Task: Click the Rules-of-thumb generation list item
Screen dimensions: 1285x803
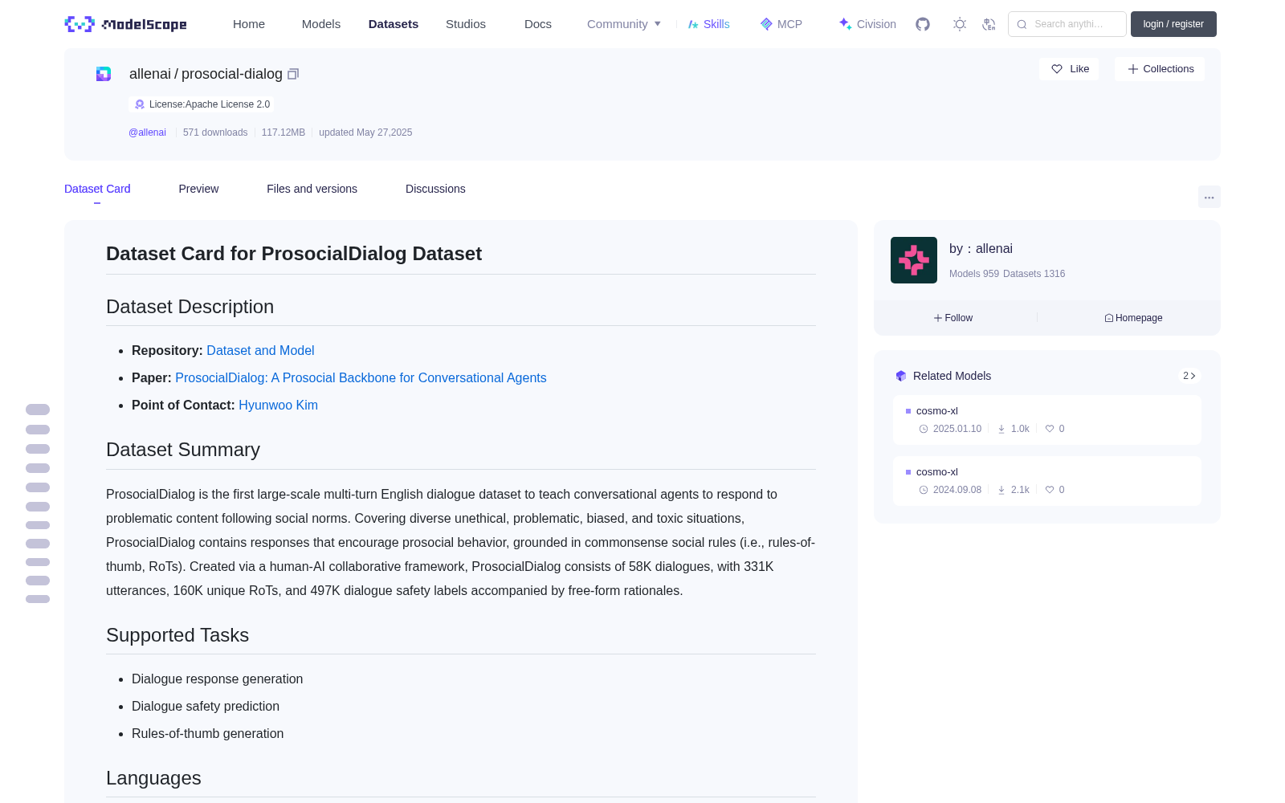Action: click(x=208, y=734)
